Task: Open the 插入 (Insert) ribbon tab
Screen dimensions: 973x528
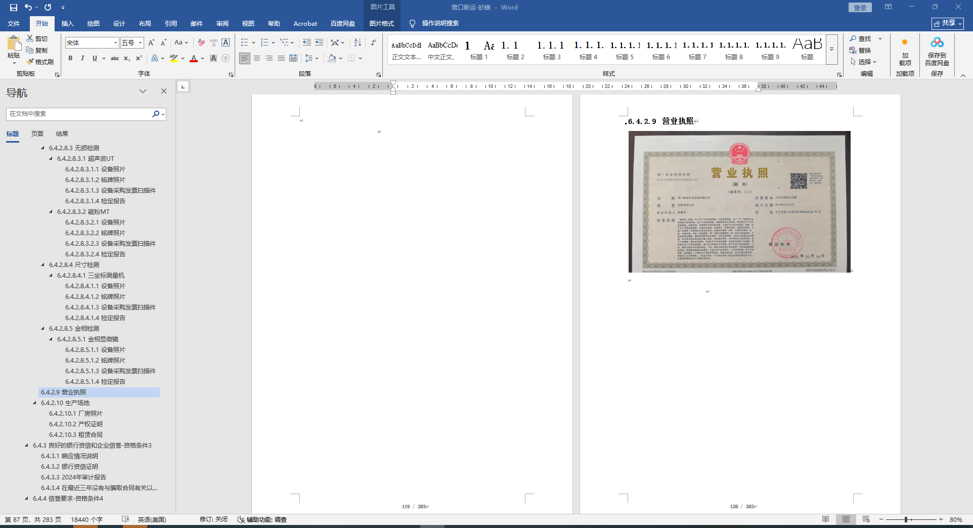Action: pyautogui.click(x=67, y=23)
